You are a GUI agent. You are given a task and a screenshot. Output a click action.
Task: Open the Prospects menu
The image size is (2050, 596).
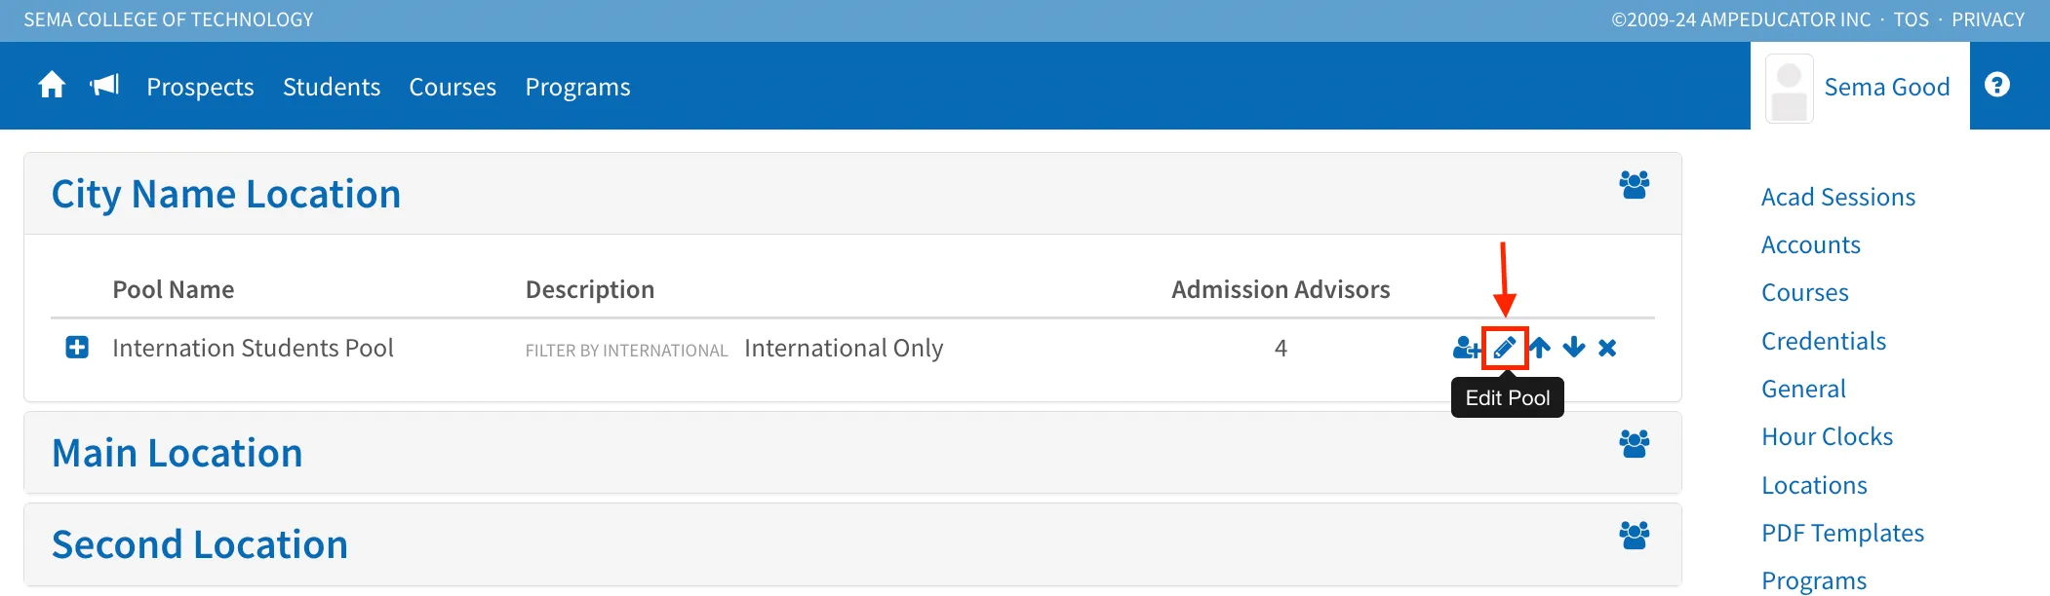[200, 87]
